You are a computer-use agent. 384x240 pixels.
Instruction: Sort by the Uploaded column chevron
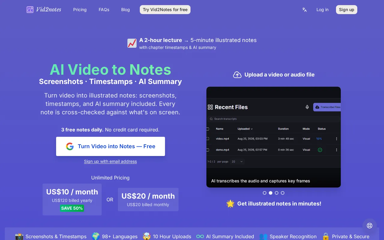tap(252, 129)
